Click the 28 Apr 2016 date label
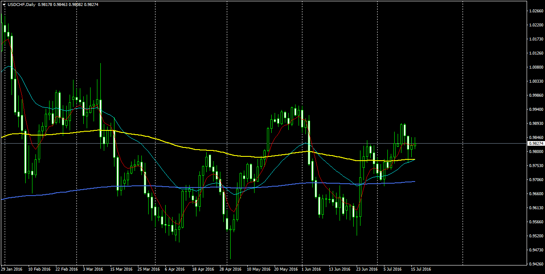This screenshot has height=274, width=545. point(231,269)
